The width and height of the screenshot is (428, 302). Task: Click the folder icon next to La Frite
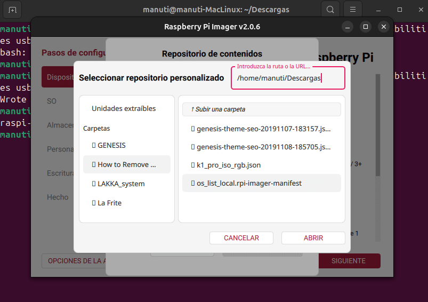click(94, 203)
